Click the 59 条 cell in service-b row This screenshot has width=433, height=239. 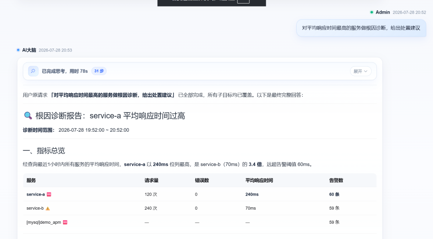[334, 208]
